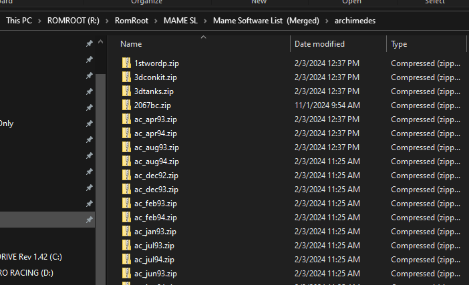This screenshot has width=469, height=285.
Task: Click the 2067bc.zip archive icon
Action: [x=126, y=105]
